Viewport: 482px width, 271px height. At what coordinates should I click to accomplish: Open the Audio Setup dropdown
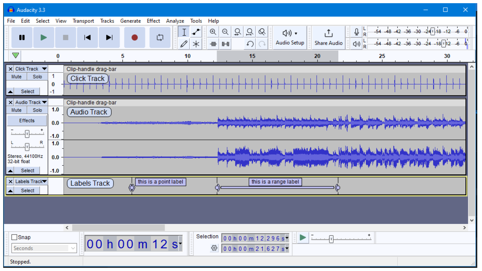click(290, 38)
